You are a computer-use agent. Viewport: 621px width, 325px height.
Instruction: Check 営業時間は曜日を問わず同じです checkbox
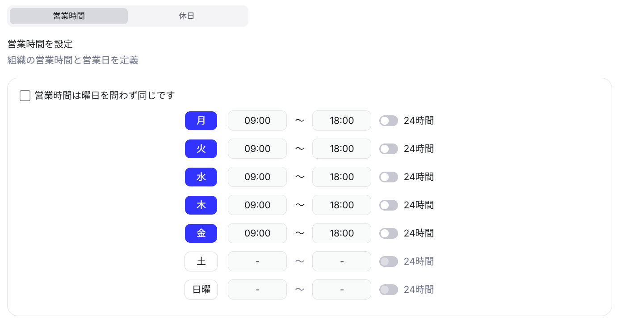(x=25, y=95)
